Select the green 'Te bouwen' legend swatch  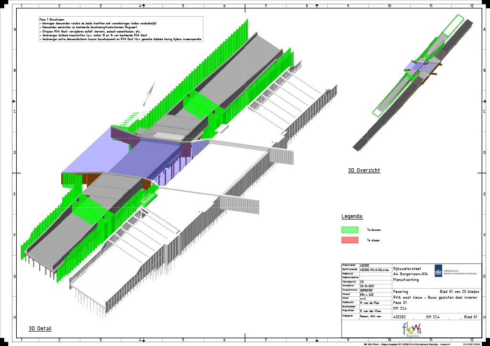(350, 230)
